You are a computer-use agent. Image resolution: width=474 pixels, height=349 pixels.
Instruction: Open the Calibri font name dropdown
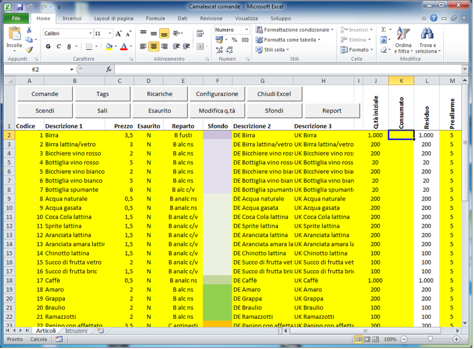coord(90,34)
